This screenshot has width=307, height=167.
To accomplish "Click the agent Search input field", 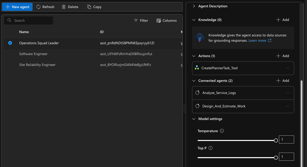I will pyautogui.click(x=29, y=20).
